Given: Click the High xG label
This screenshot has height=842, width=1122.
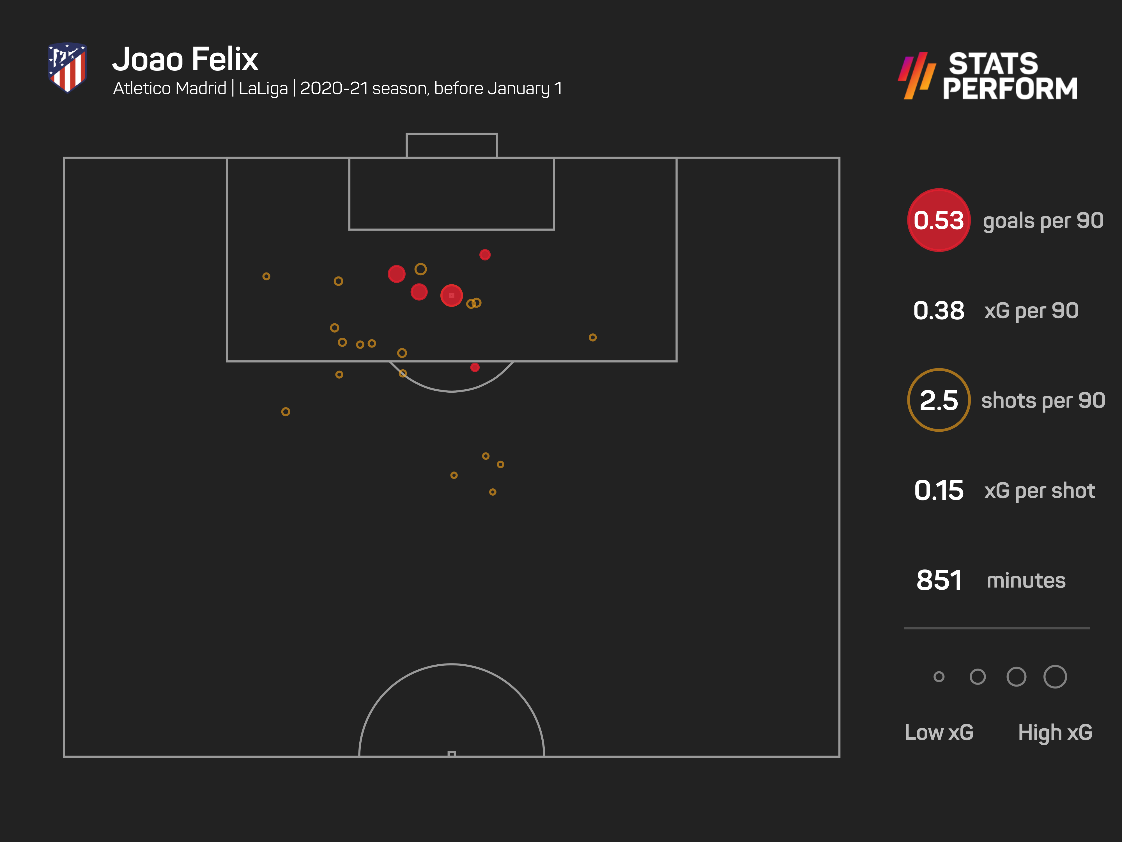Looking at the screenshot, I should pyautogui.click(x=1055, y=732).
